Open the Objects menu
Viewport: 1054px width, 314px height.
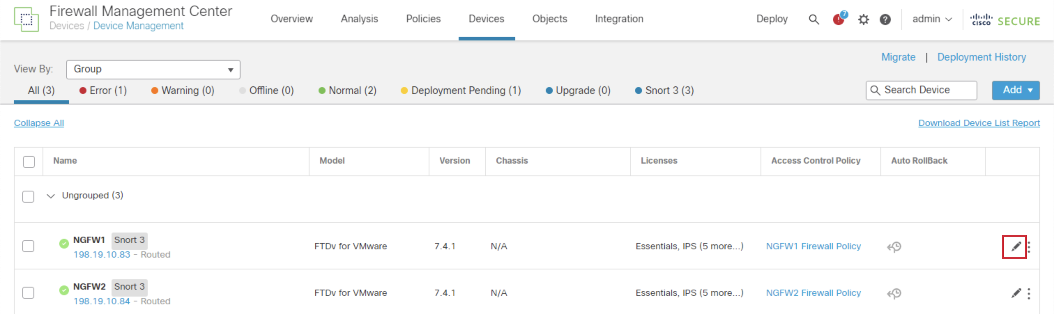pos(550,19)
